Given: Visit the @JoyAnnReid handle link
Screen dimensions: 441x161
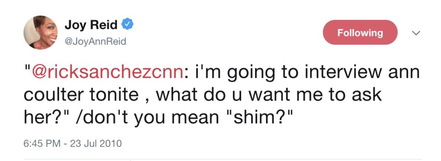Looking at the screenshot, I should coord(95,42).
